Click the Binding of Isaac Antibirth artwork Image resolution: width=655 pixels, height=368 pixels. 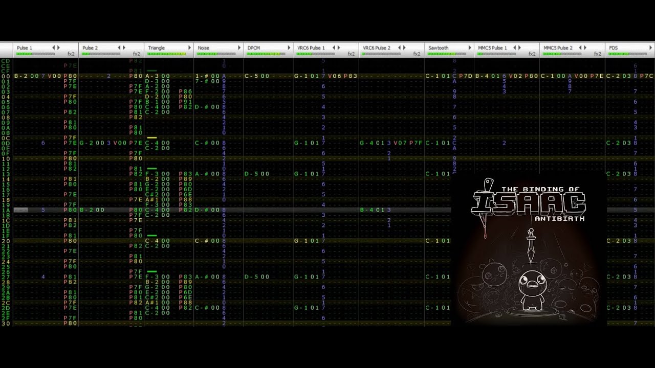click(x=529, y=250)
